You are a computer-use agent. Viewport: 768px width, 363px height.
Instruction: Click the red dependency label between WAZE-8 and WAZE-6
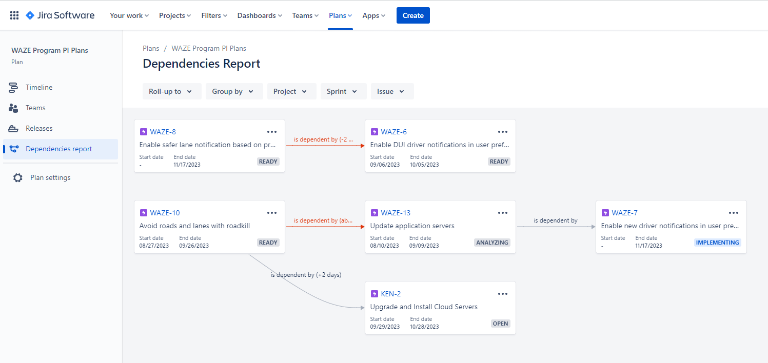[324, 139]
